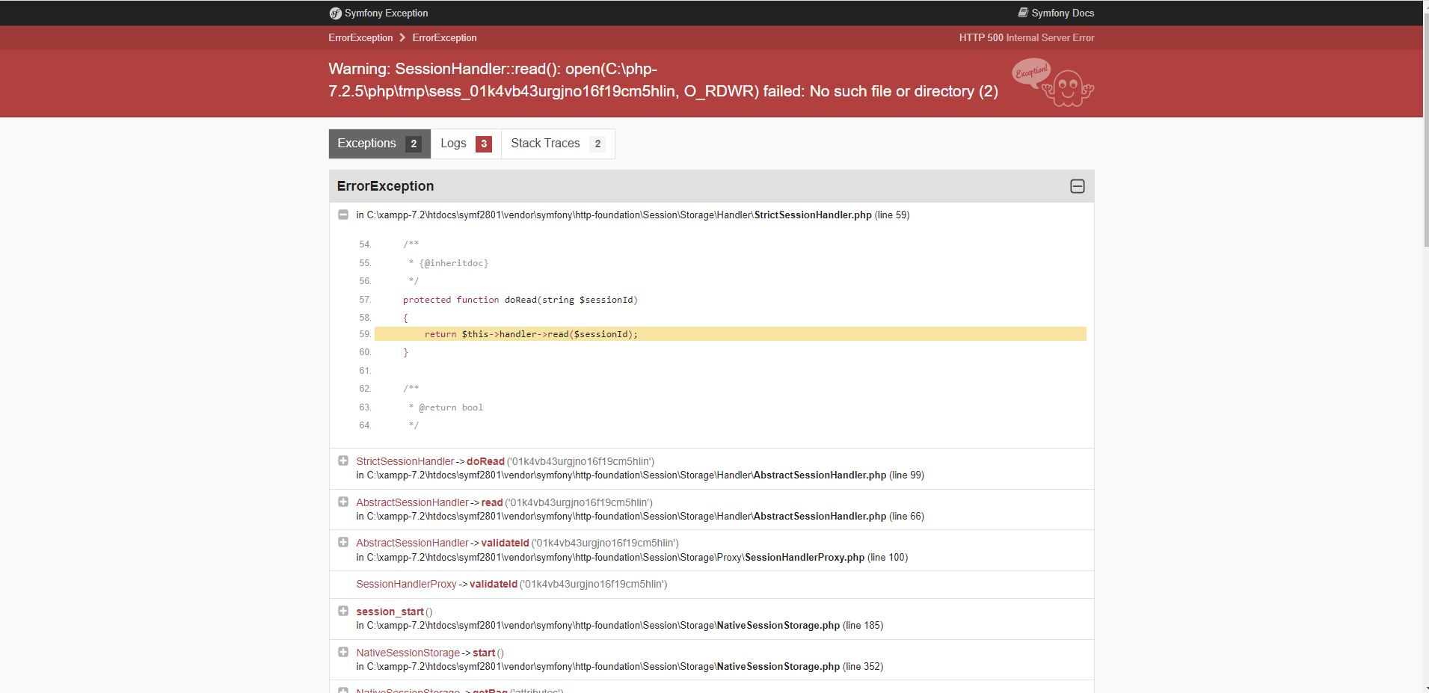
Task: Expand the StrictSessionHandler doRead frame icon
Action: pyautogui.click(x=343, y=461)
